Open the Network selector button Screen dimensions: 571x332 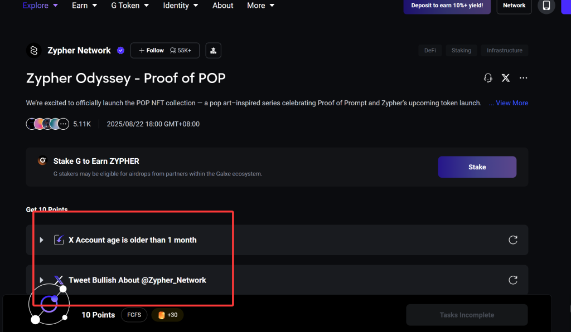(514, 6)
